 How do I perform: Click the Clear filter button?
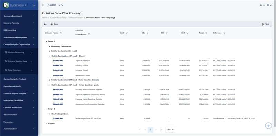(x=265, y=24)
